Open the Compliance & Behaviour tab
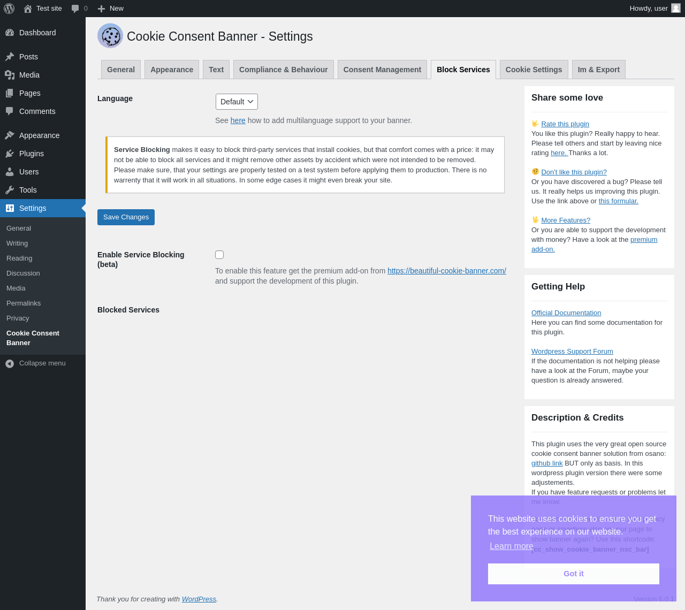This screenshot has width=685, height=610. click(x=284, y=70)
